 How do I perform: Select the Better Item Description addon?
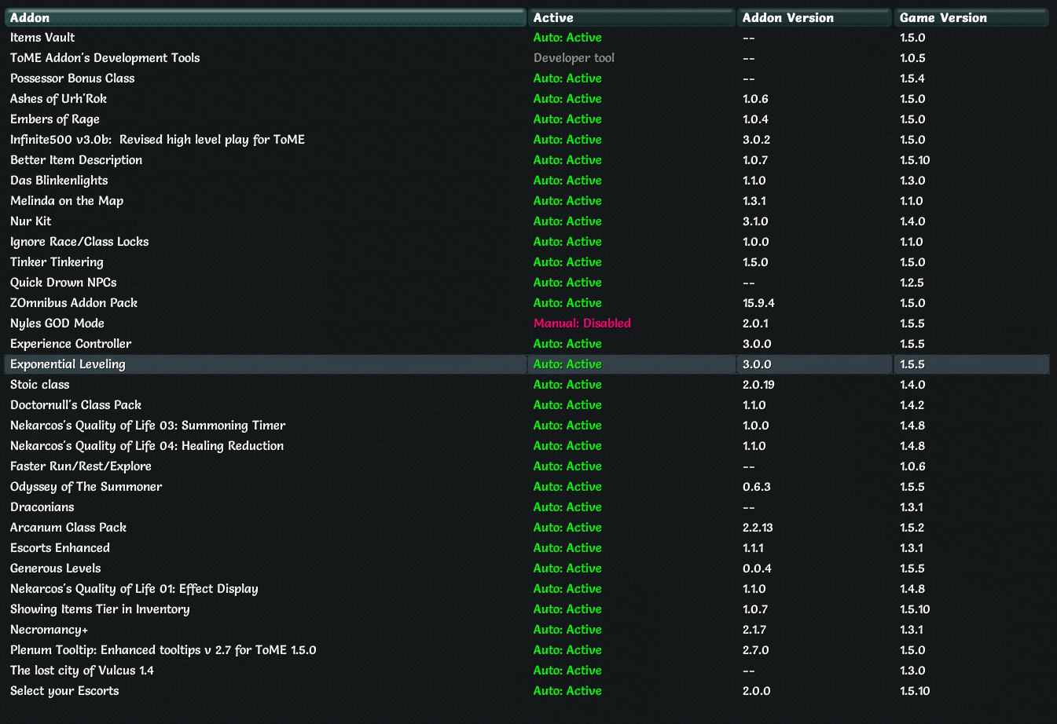tap(76, 160)
